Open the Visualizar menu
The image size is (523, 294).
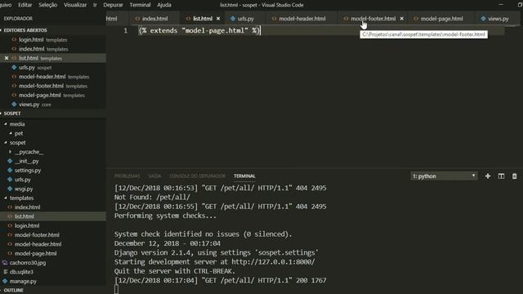(x=75, y=5)
